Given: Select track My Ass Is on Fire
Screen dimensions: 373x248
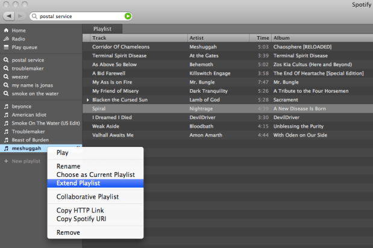Looking at the screenshot, I should click(x=112, y=82).
